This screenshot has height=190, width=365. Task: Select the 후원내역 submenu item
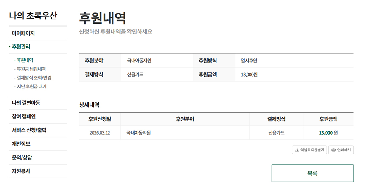[25, 60]
